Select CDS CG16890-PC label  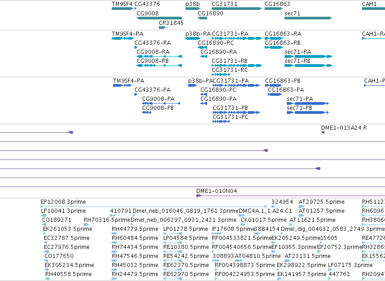[218, 90]
